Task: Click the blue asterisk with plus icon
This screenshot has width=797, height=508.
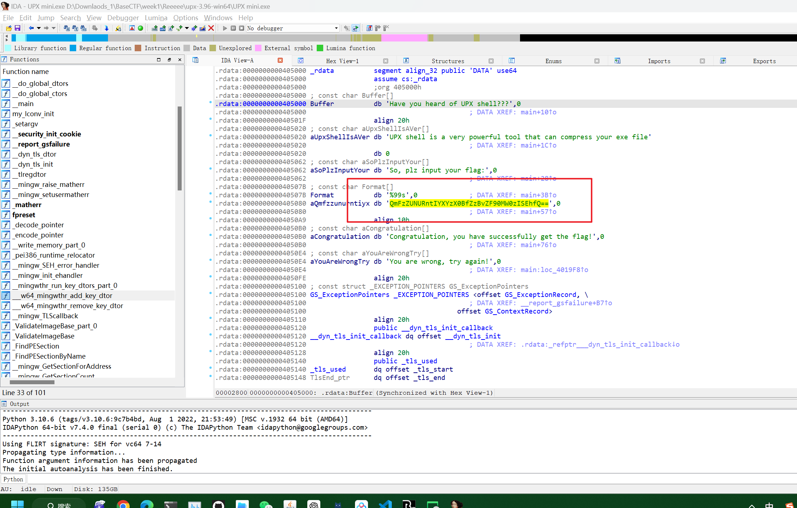Action: pos(194,28)
